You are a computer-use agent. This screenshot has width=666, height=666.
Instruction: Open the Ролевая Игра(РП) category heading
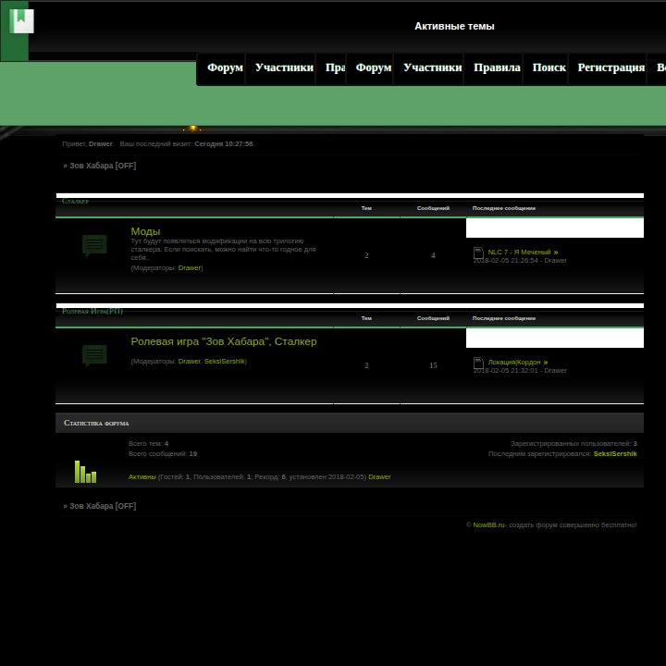pyautogui.click(x=92, y=312)
